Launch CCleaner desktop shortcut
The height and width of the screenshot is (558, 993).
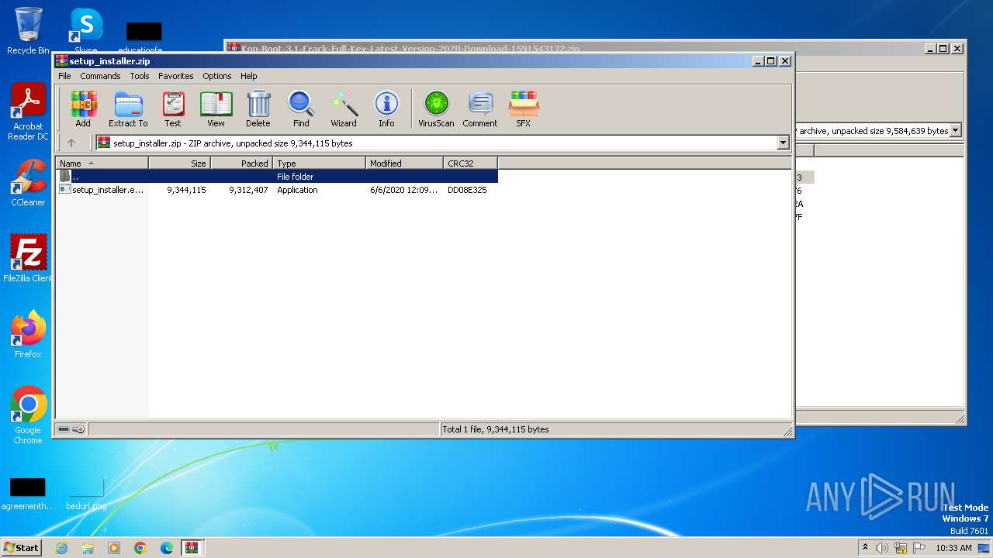28,183
